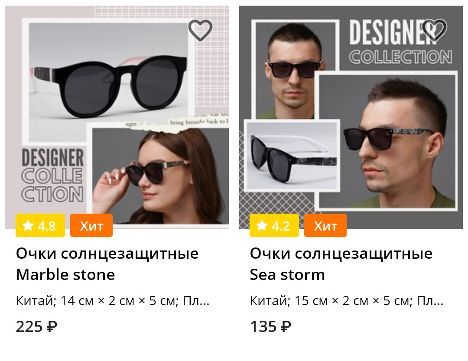The image size is (468, 361).
Task: Click the 135 ₽ price
Action: click(270, 326)
